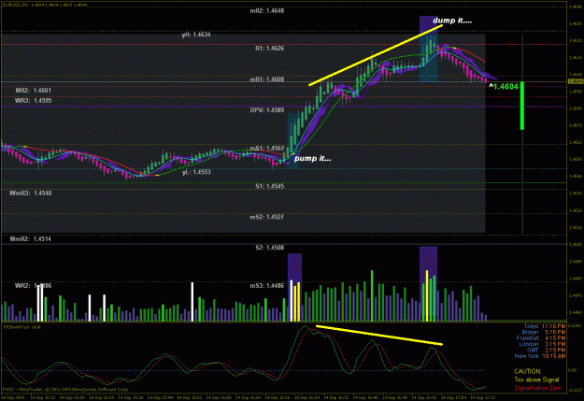This screenshot has height=401, width=584.
Task: Select the MmR2: 1.4514 label
Action: (x=31, y=239)
